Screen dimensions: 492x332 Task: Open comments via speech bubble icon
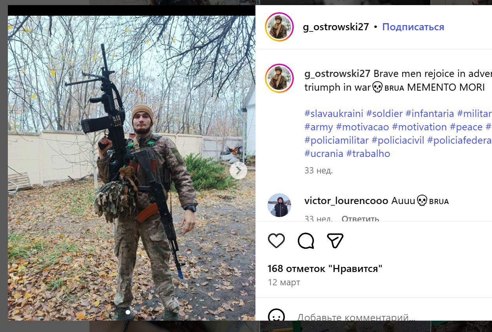(x=306, y=241)
